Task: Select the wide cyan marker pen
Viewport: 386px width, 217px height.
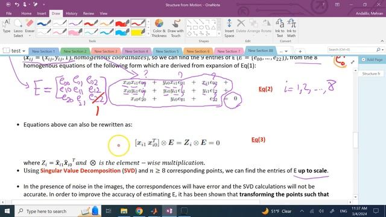Action: coord(122,32)
